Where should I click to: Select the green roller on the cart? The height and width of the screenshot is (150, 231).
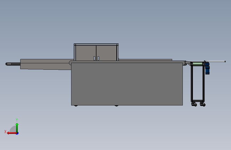(197, 64)
